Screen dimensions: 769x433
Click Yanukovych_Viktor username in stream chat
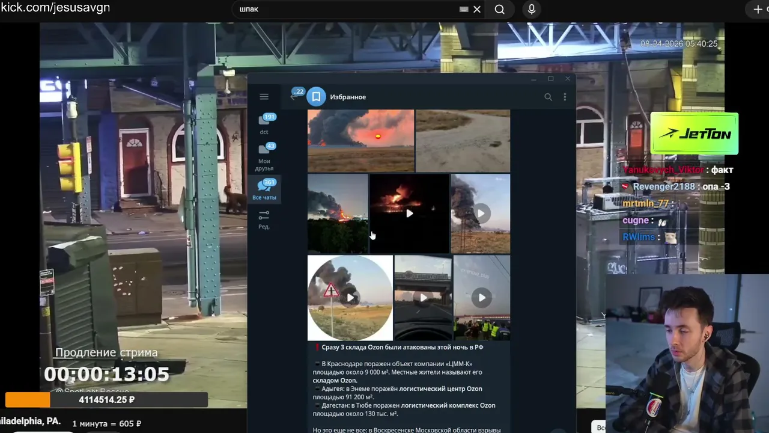pos(663,170)
